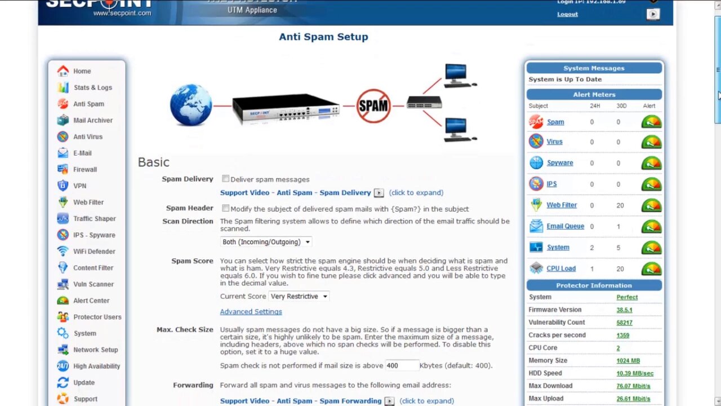
Task: Open the Vuln Scanner icon
Action: pos(63,284)
